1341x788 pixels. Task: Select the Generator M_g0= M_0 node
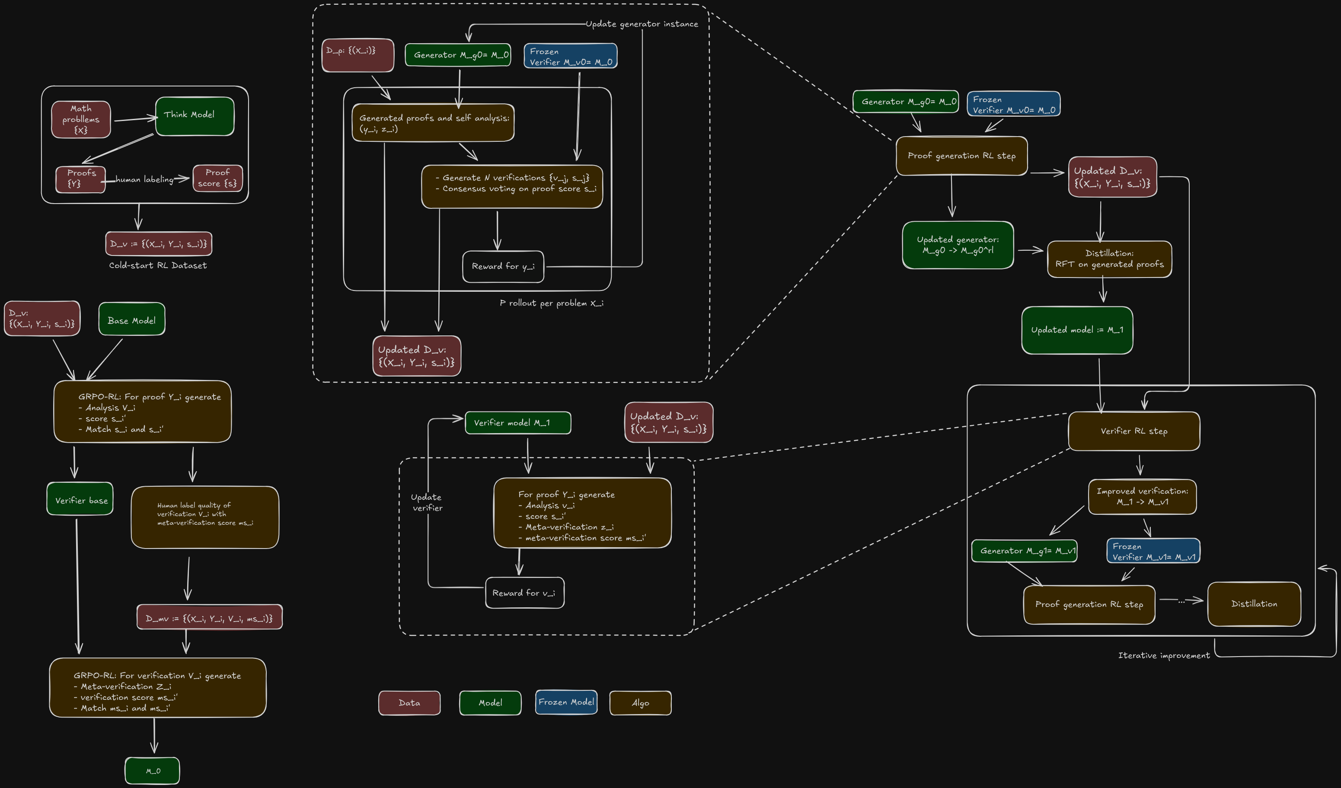(x=458, y=54)
